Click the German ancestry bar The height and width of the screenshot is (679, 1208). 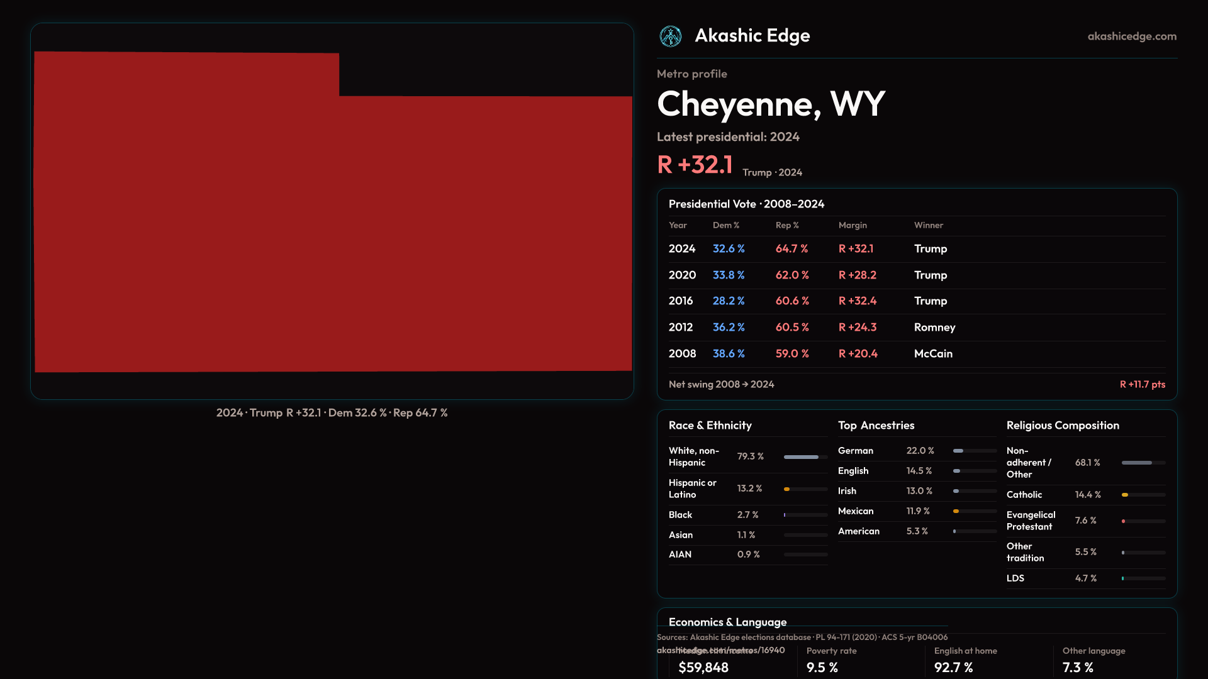[958, 451]
